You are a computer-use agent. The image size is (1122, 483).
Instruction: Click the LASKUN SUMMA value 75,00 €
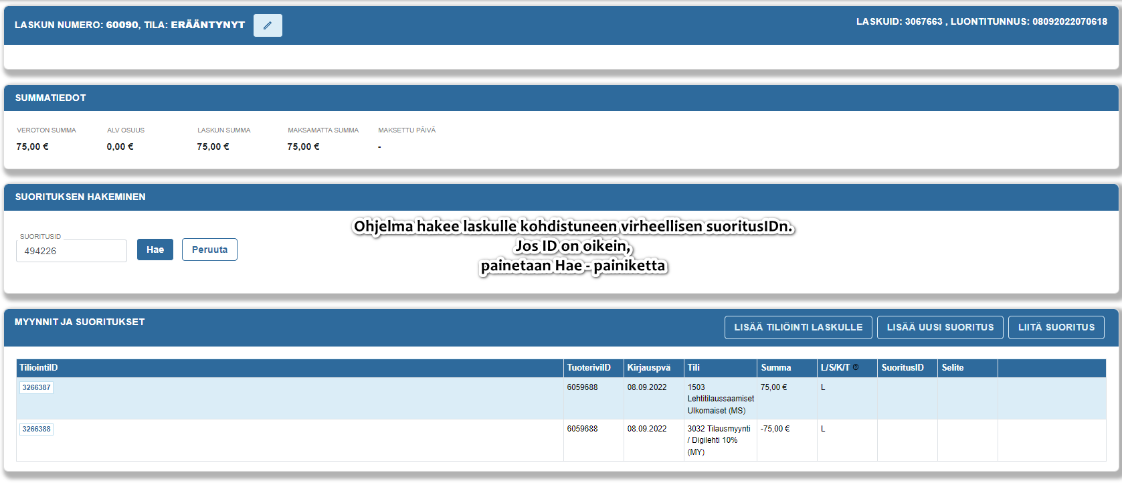click(213, 147)
